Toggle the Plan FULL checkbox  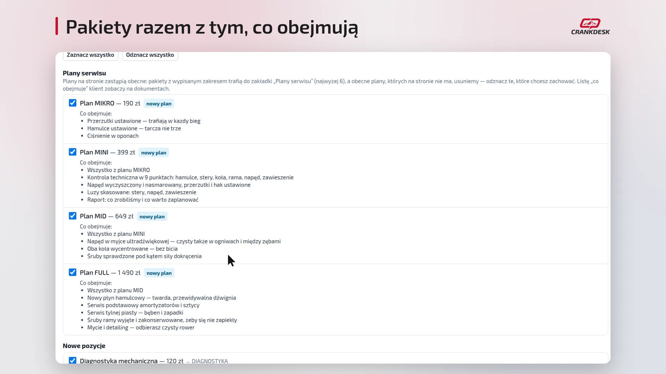click(x=72, y=272)
